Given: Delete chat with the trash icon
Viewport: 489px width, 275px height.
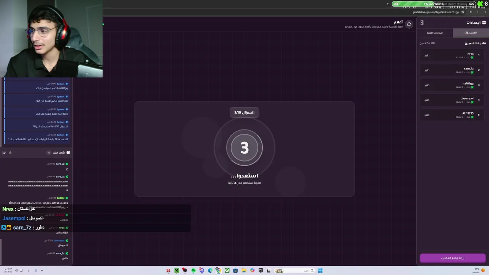Looking at the screenshot, I should (x=10, y=153).
